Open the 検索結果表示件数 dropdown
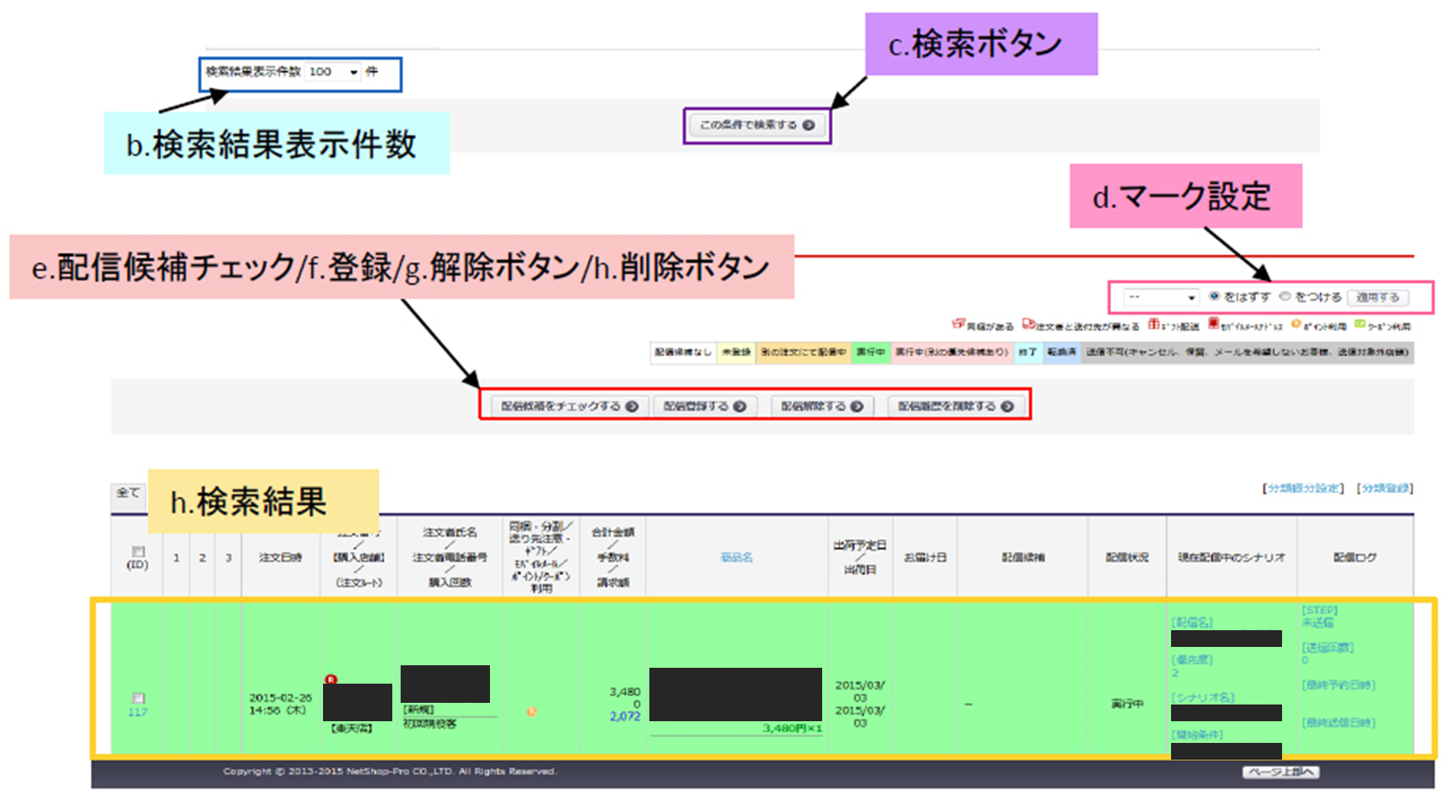1449x798 pixels. tap(333, 73)
